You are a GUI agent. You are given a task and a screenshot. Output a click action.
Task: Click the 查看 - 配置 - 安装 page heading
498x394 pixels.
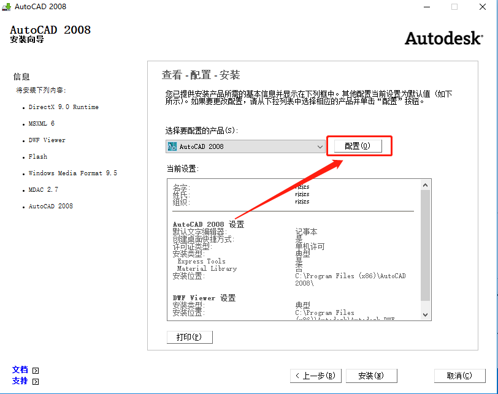coord(201,75)
